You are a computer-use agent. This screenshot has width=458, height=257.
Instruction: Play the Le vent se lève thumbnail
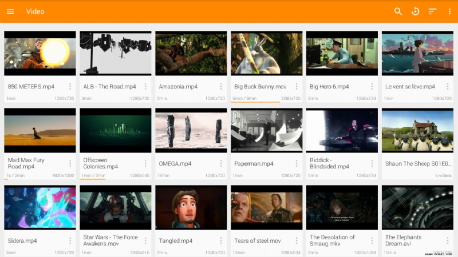click(418, 53)
